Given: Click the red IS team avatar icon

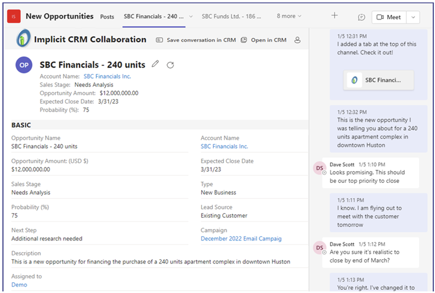Looking at the screenshot, I should click(x=14, y=17).
